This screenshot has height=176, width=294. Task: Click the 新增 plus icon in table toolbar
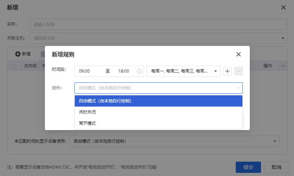tap(18, 54)
